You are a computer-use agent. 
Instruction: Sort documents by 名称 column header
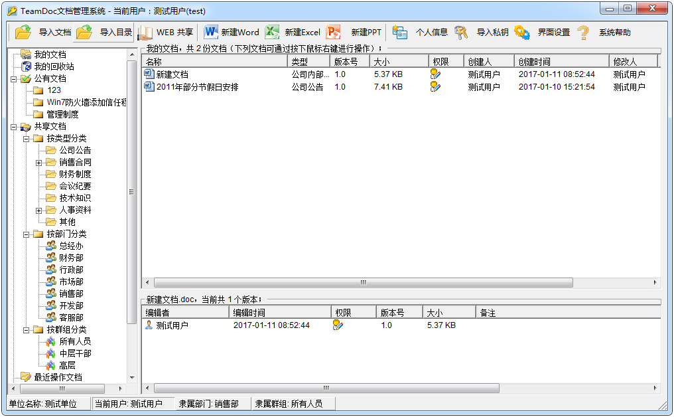tap(214, 62)
